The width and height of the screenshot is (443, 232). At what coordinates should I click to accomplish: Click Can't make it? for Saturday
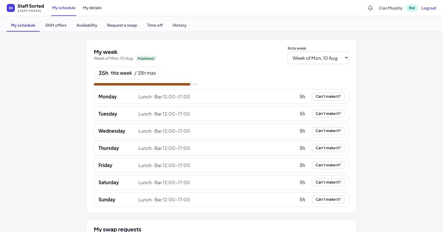coord(328,182)
